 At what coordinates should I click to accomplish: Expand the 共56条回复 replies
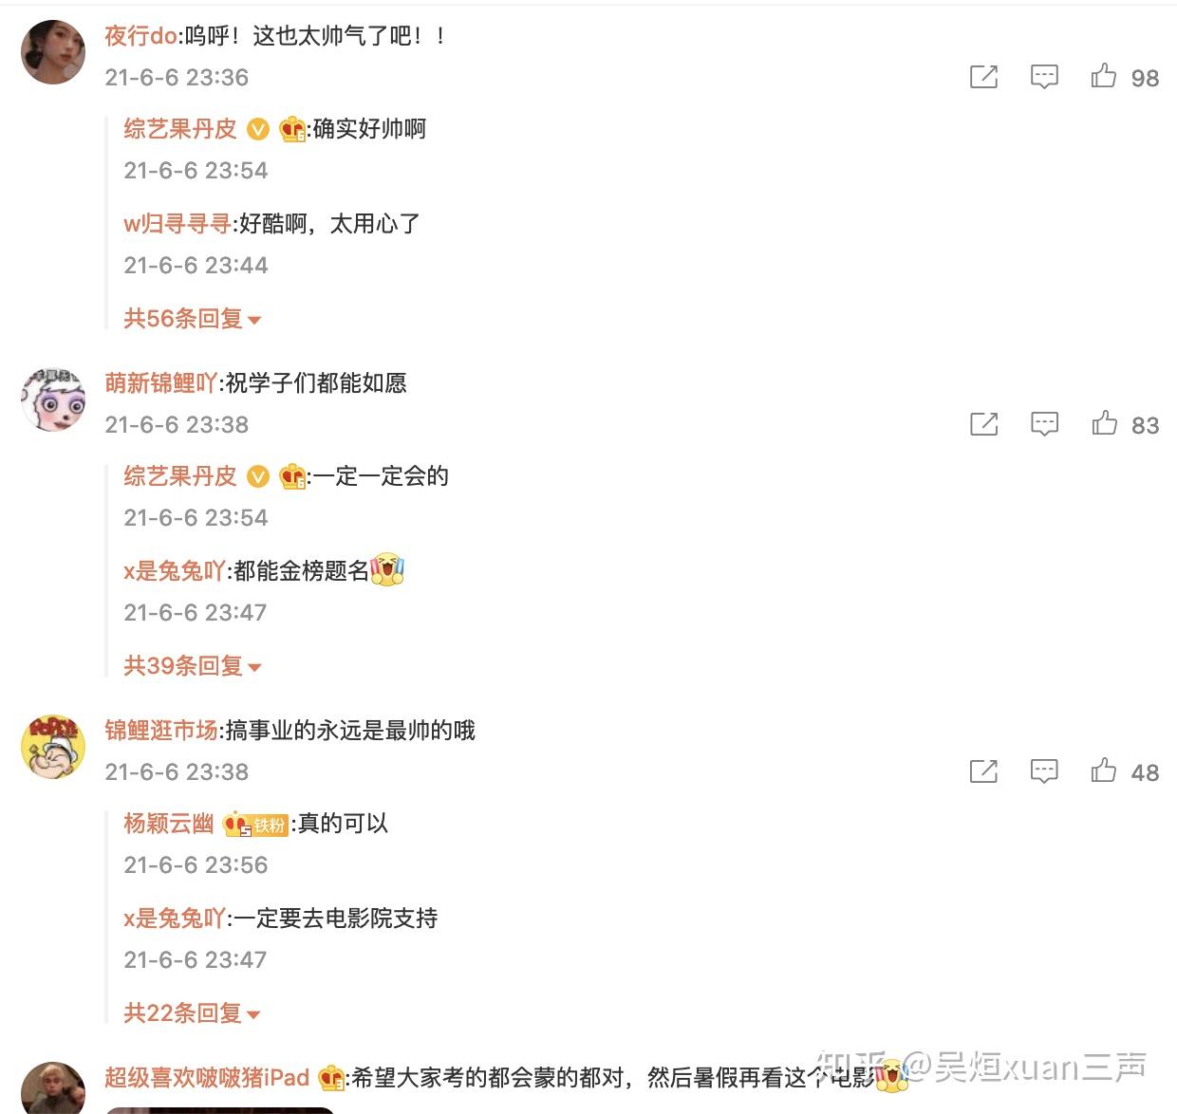pyautogui.click(x=192, y=319)
